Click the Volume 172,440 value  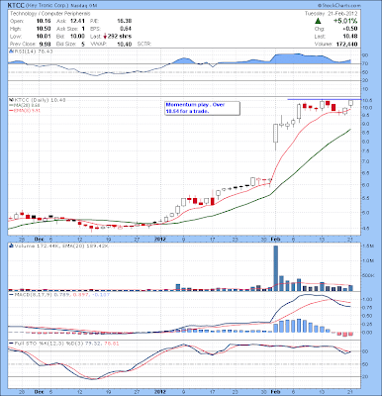347,44
